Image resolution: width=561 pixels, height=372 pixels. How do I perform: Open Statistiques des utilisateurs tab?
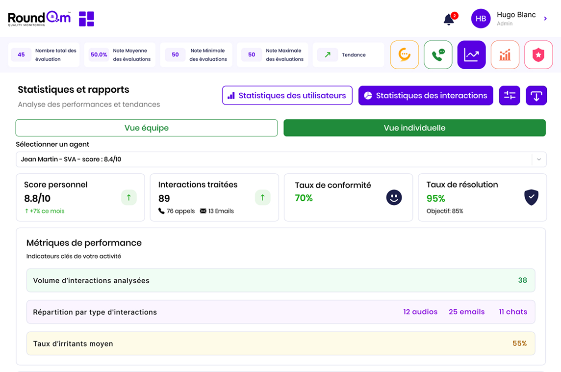pos(287,96)
